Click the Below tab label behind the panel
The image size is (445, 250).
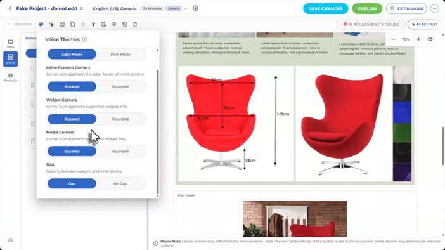click(x=30, y=38)
